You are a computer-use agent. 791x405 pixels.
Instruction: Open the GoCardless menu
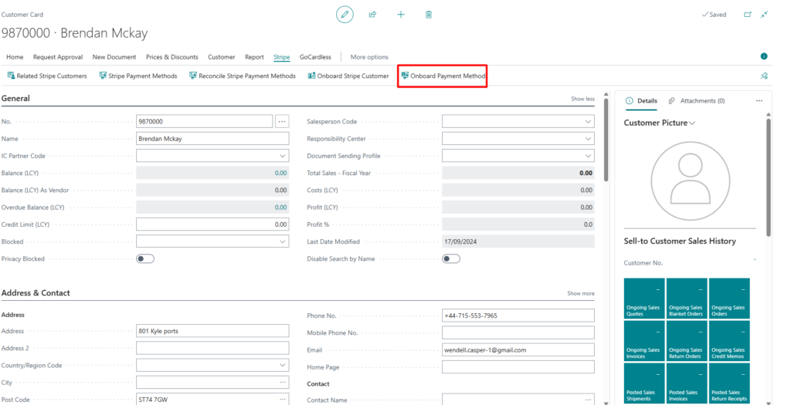point(315,57)
